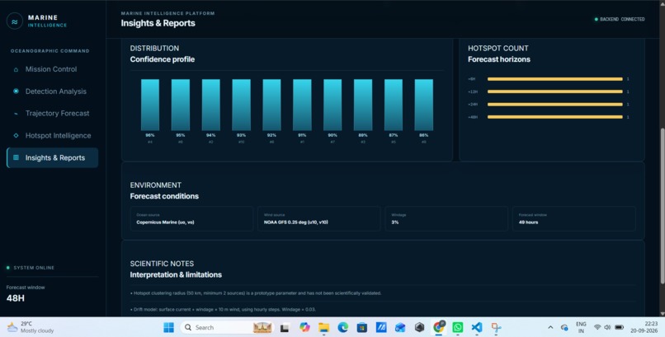The image size is (665, 337).
Task: Click the Forecast horizons heading
Action: (499, 59)
